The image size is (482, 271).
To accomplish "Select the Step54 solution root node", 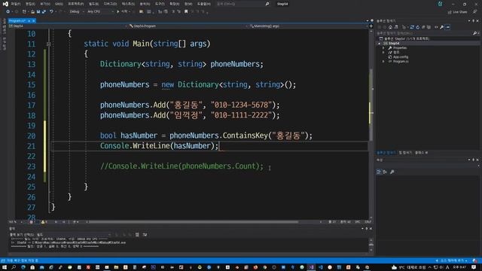I will pyautogui.click(x=404, y=39).
